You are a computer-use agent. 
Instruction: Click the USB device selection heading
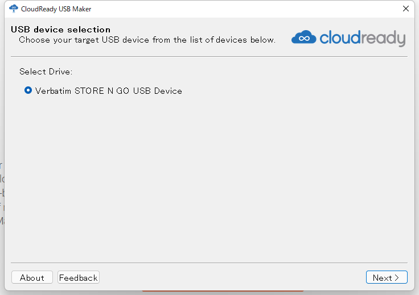(x=60, y=30)
